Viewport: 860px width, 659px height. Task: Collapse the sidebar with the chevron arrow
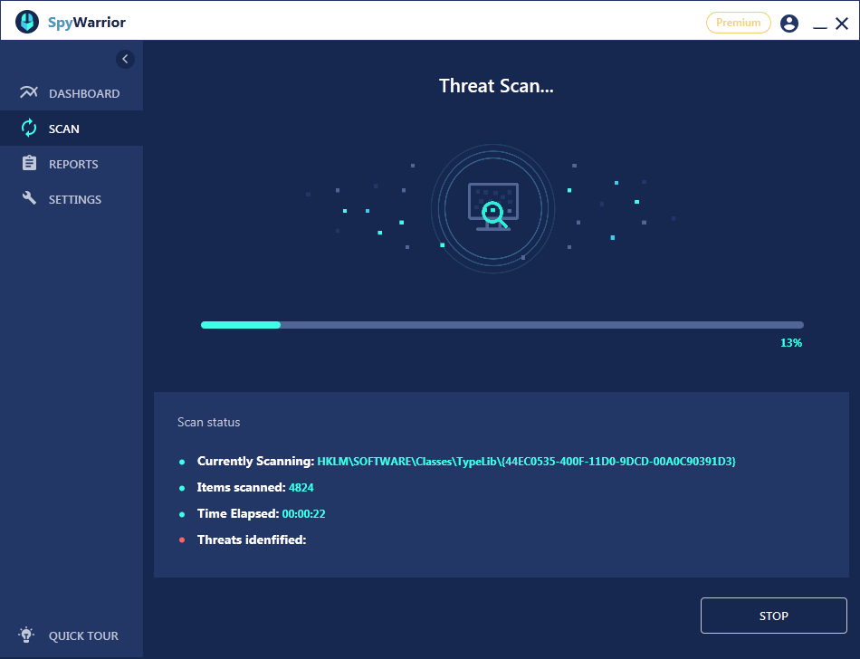point(125,59)
